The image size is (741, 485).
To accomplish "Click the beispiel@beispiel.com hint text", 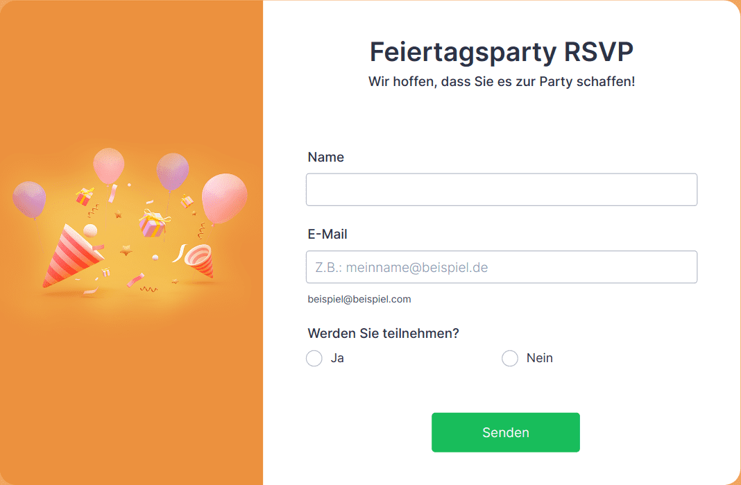I will coord(359,299).
